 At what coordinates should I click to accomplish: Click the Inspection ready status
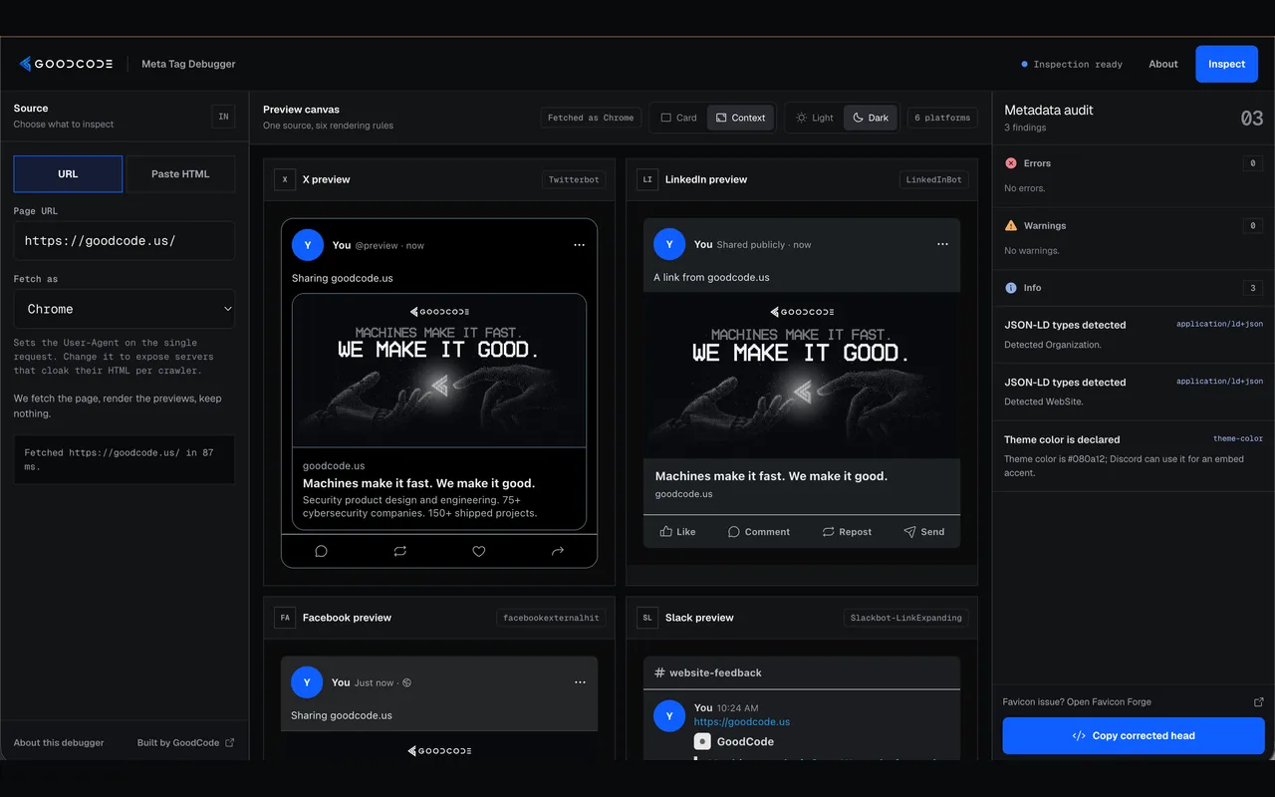(1072, 64)
